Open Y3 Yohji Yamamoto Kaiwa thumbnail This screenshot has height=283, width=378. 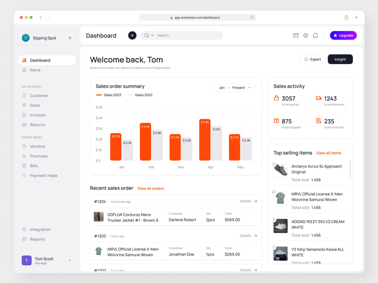click(280, 254)
